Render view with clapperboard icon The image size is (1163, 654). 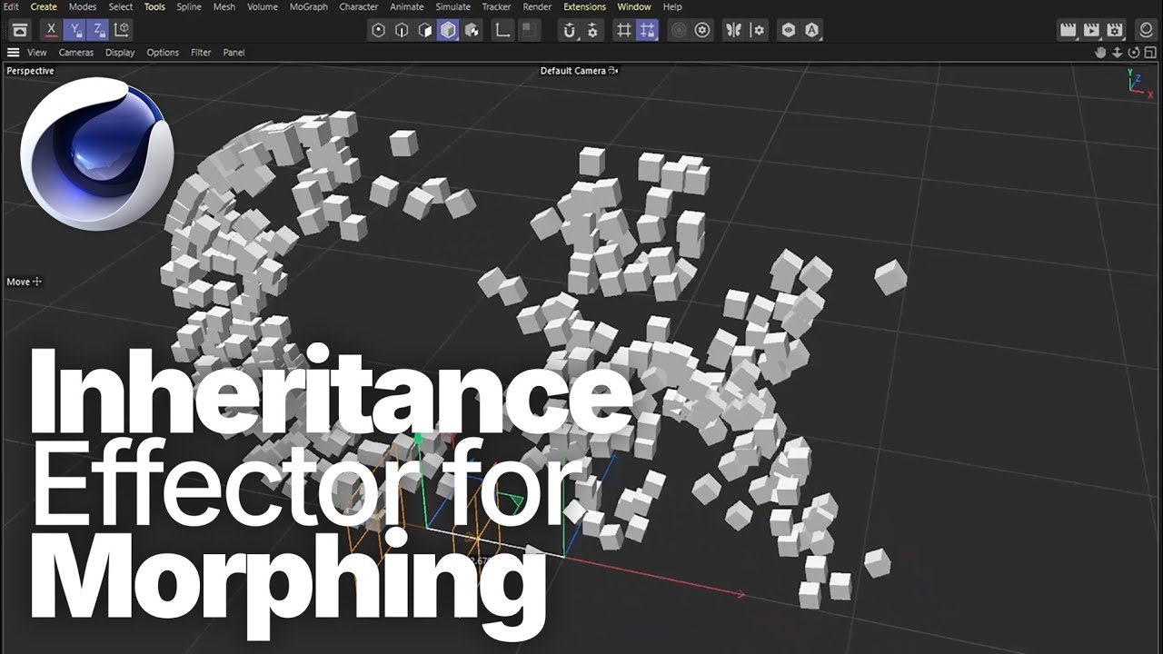click(1069, 30)
